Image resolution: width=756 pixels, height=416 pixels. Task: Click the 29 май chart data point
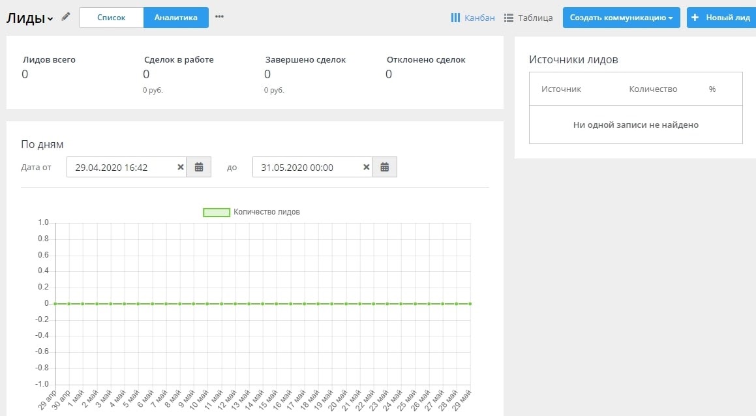pos(470,304)
